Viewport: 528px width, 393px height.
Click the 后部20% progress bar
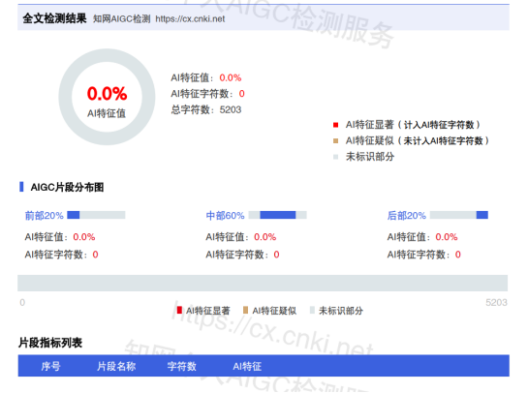click(459, 215)
